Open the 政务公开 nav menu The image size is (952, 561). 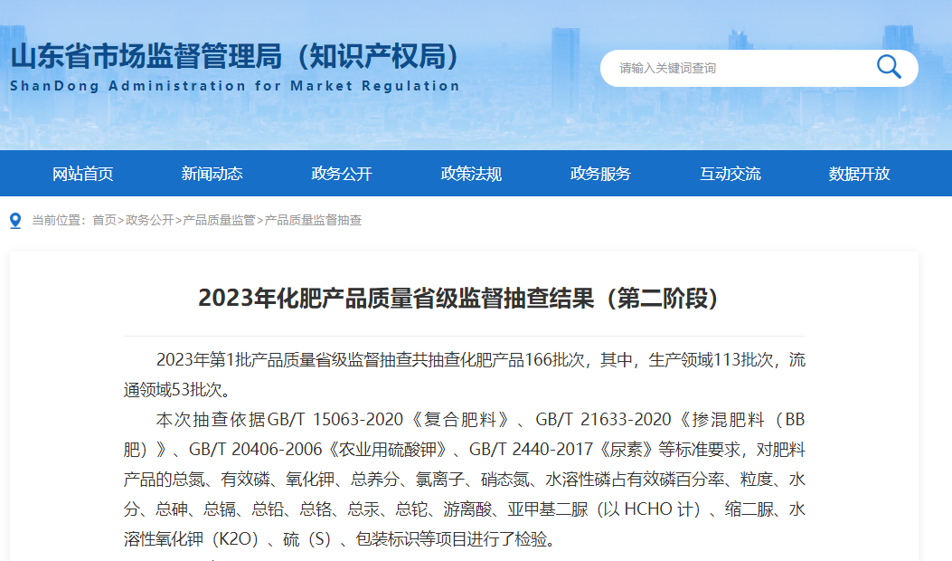(341, 174)
